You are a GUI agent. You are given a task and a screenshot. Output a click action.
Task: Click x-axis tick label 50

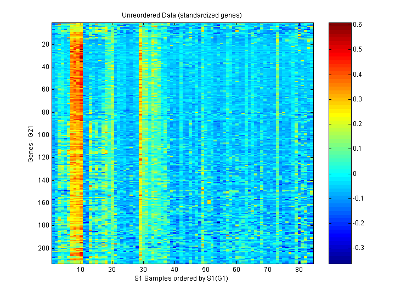(205, 270)
